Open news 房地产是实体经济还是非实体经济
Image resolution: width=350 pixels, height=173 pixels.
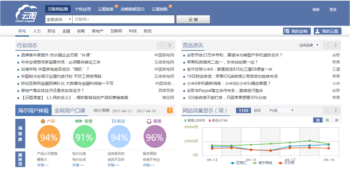pos(52,91)
